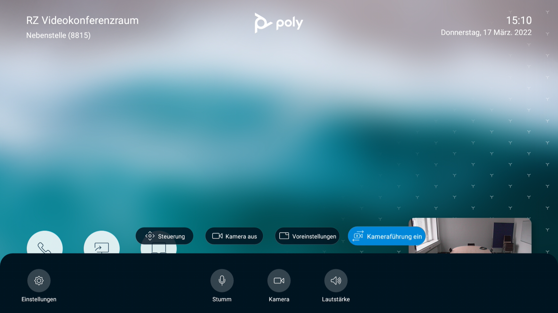Click the phone call round button
Viewport: 558px width, 313px height.
pyautogui.click(x=45, y=243)
